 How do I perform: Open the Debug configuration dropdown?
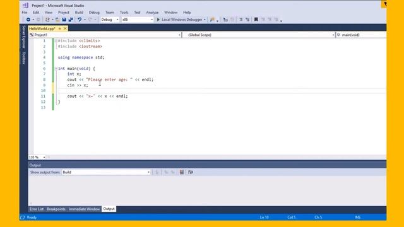pyautogui.click(x=117, y=20)
